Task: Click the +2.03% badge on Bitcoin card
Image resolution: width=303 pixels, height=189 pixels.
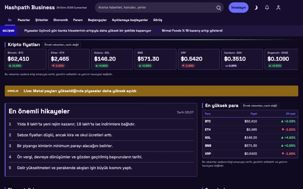Action: tap(15, 66)
